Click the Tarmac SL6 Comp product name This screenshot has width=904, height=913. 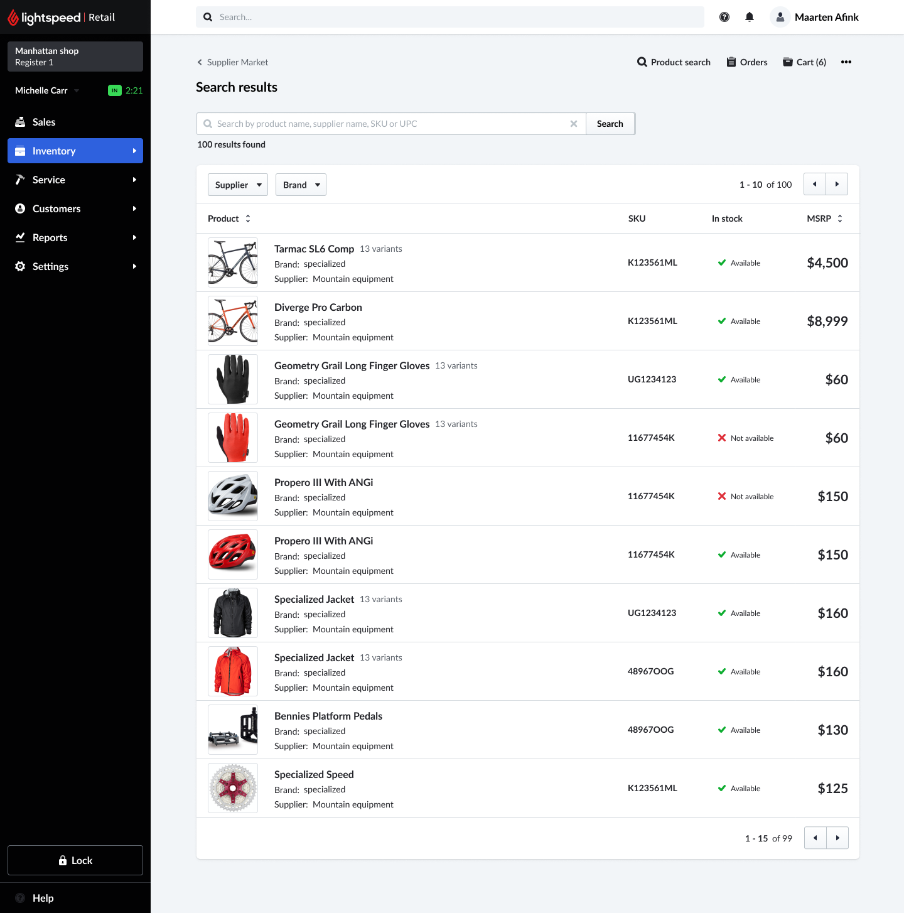[314, 249]
